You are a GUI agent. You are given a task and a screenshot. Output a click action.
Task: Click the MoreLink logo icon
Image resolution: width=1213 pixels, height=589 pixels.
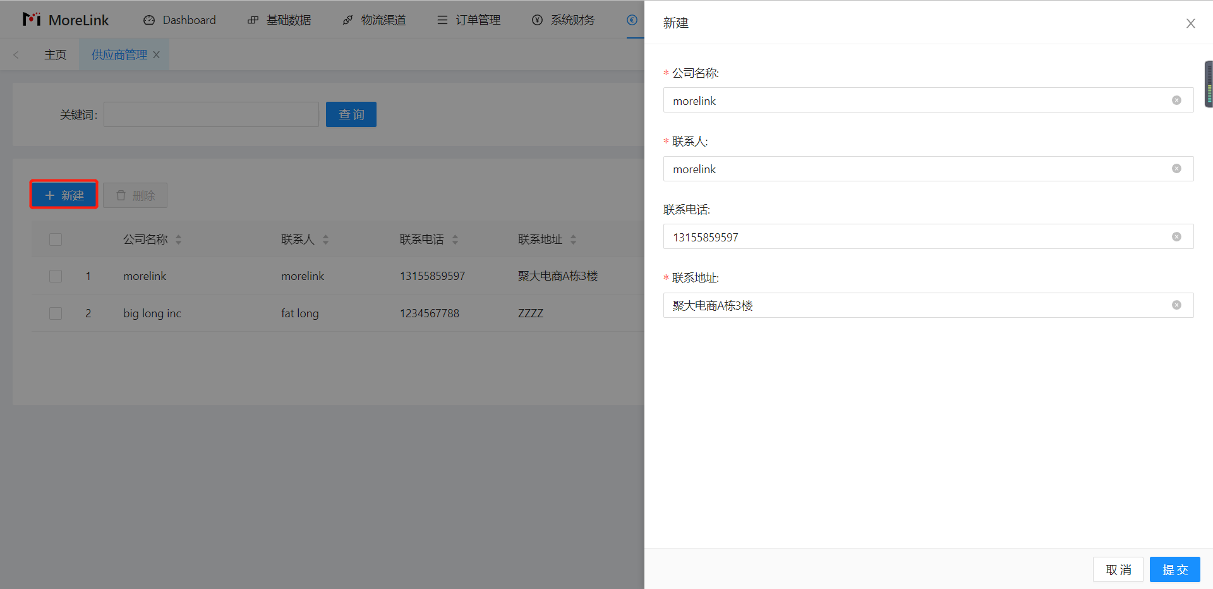32,20
